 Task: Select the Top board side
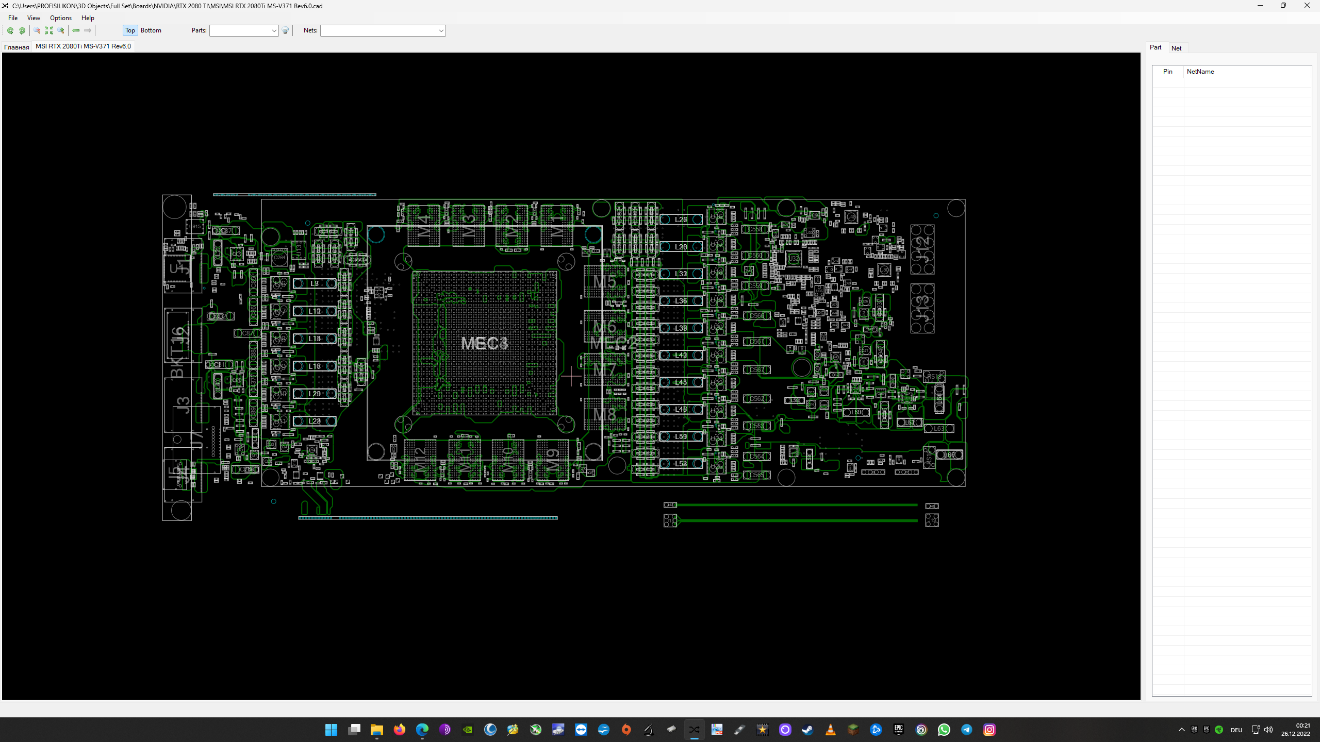click(x=130, y=30)
